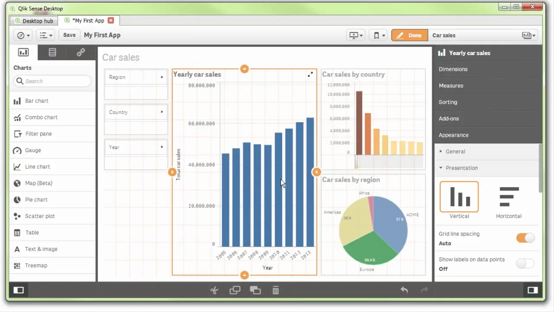Click the chart search field
Screen dimensions: 554x312
coord(52,81)
